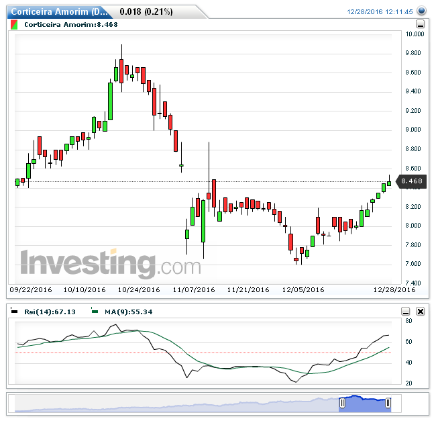Click the Corticeira Amorim:8.468 legend text
Screen dimensions: 436x421
point(71,24)
